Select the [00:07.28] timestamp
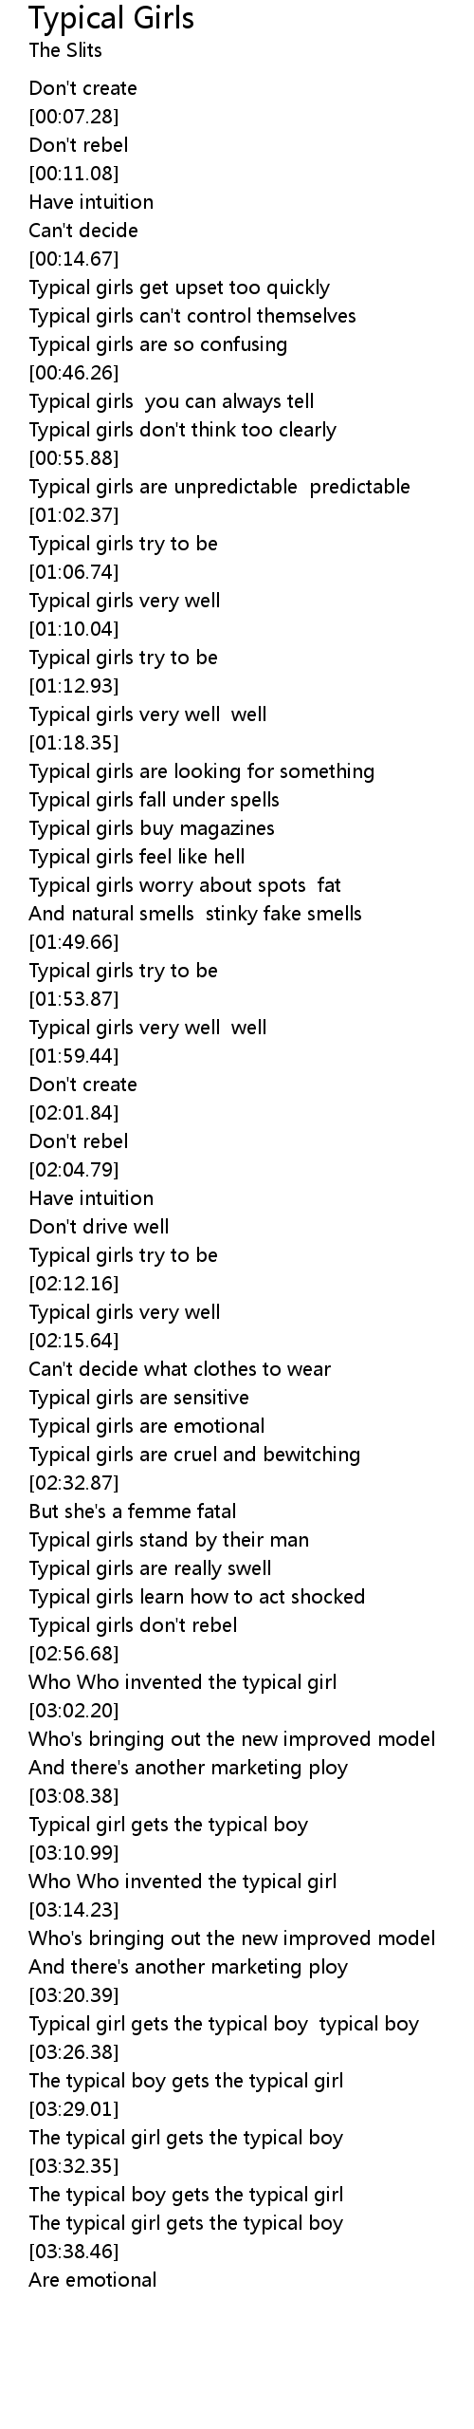Viewport: 474px width, 2429px height. pos(74,117)
